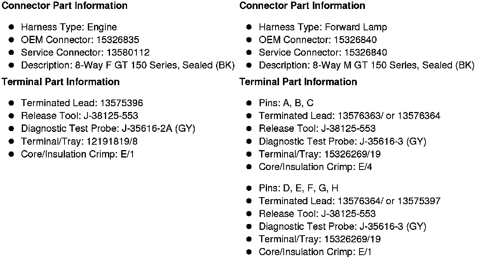Select Terminated Lead 13576363/ or 13576364
485x259 pixels.
click(x=349, y=116)
